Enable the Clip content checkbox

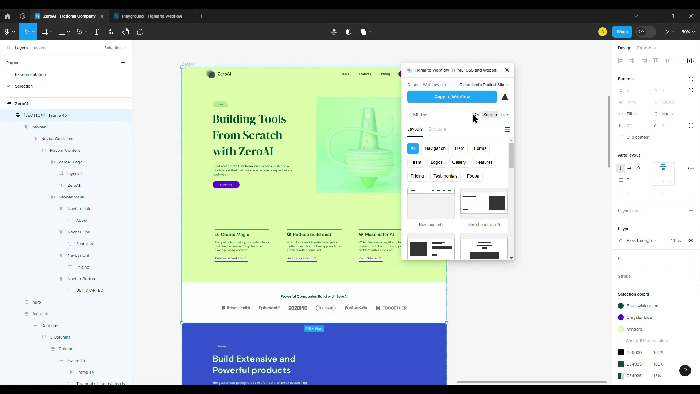pos(621,137)
